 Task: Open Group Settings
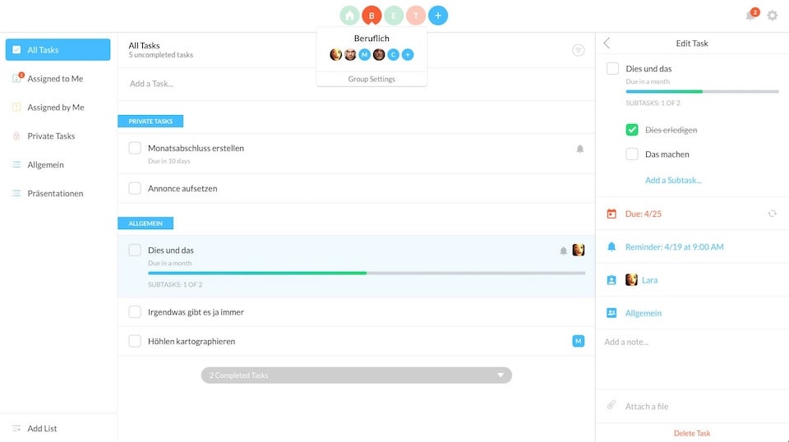pos(371,79)
